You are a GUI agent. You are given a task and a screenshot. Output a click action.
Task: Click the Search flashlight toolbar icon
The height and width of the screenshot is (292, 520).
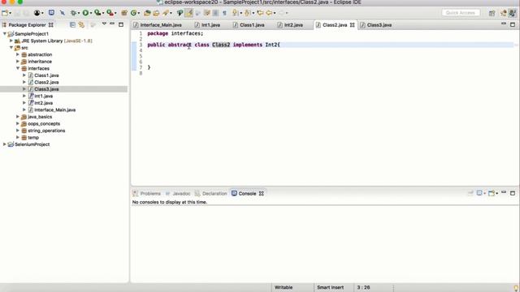[166, 13]
